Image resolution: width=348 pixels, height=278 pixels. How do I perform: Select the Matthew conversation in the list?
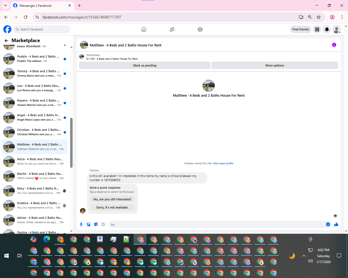[x=35, y=147]
